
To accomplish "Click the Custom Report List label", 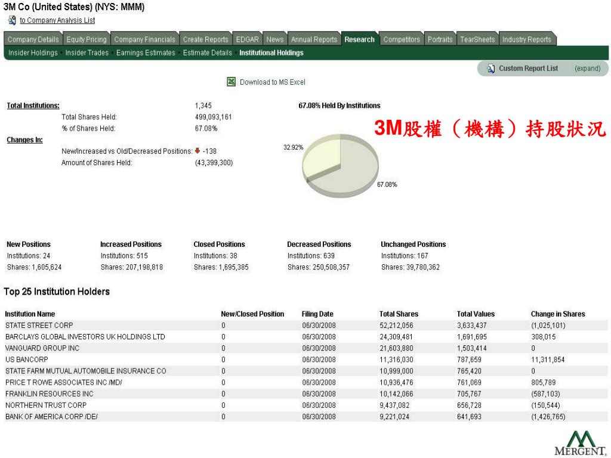I will (x=529, y=69).
